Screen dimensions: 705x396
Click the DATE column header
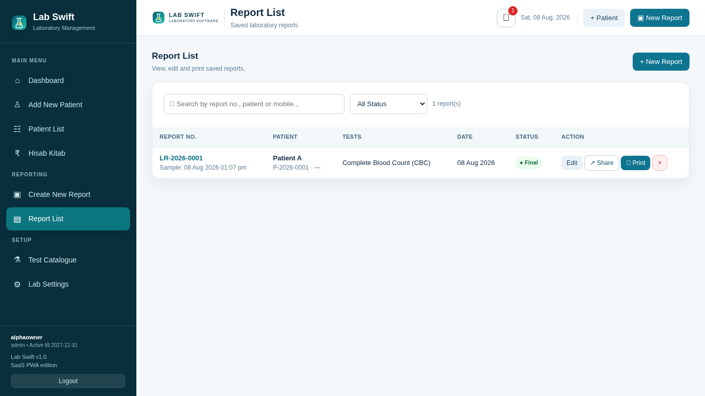coord(465,137)
